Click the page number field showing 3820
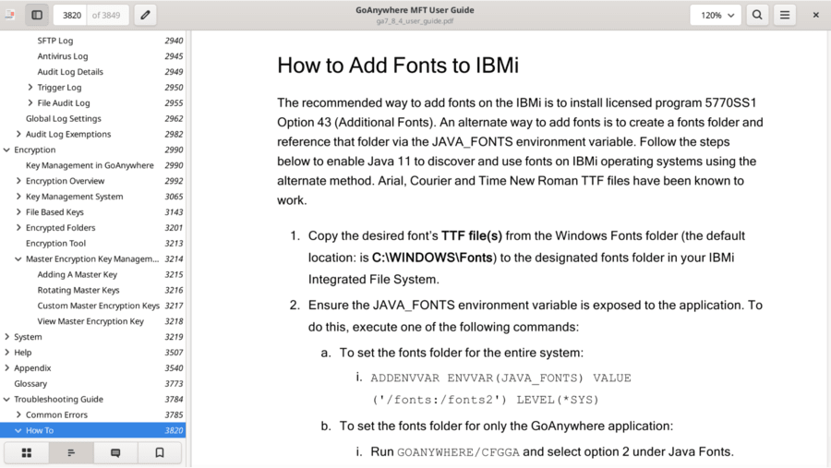Image resolution: width=831 pixels, height=468 pixels. coord(72,15)
